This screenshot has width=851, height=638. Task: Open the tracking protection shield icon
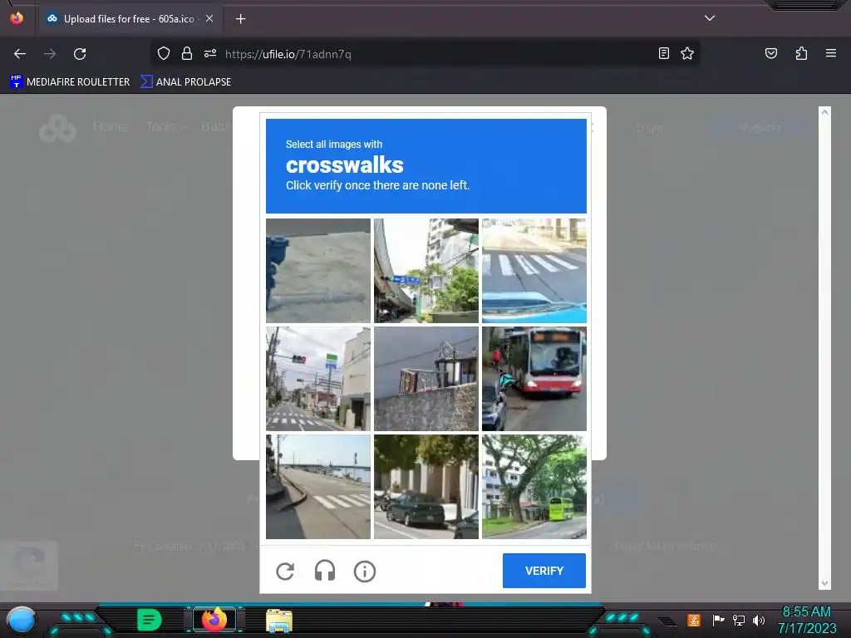(x=164, y=53)
